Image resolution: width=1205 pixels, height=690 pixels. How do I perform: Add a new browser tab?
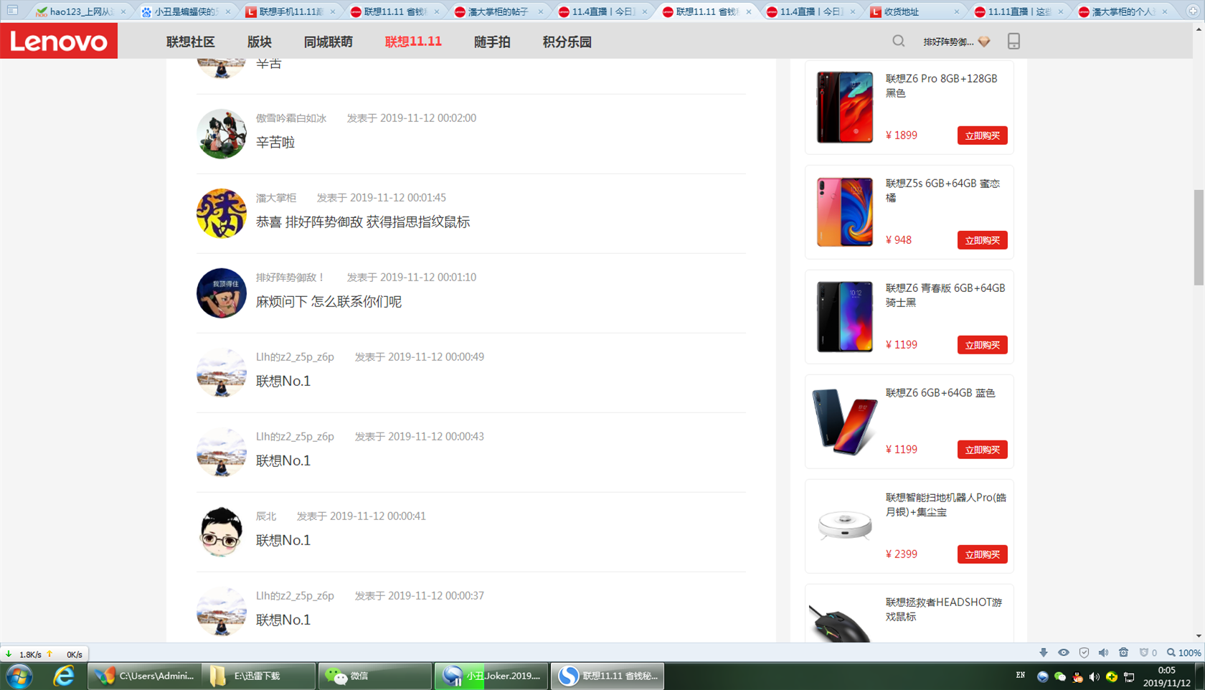pyautogui.click(x=1193, y=11)
